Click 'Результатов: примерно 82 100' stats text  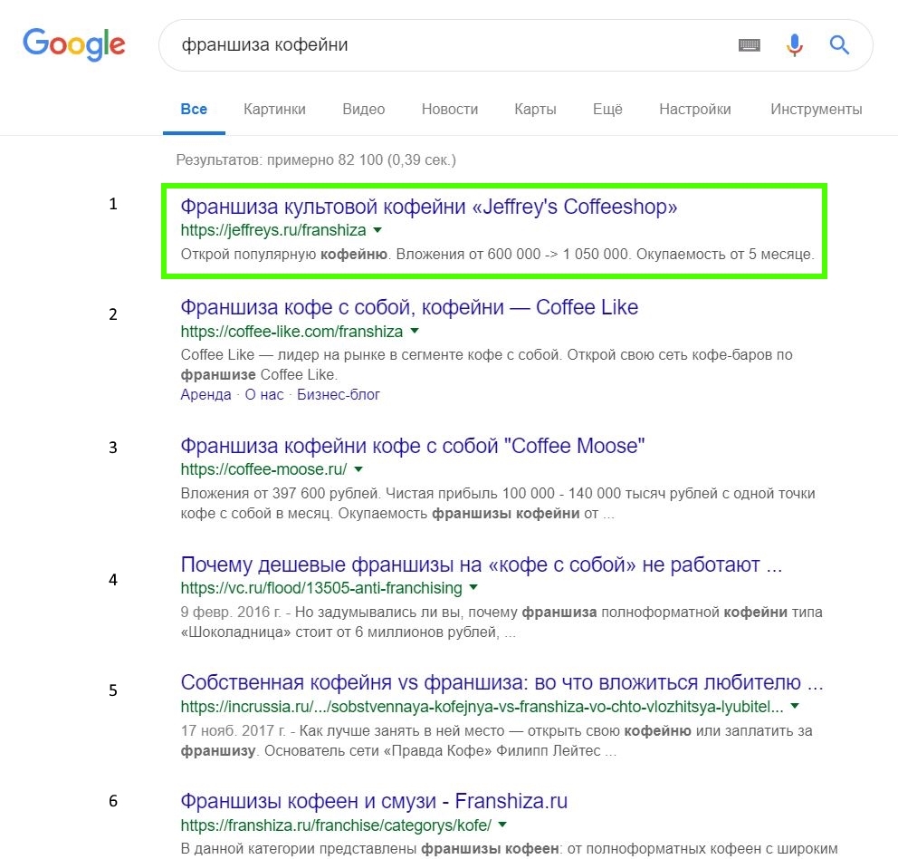[x=316, y=160]
